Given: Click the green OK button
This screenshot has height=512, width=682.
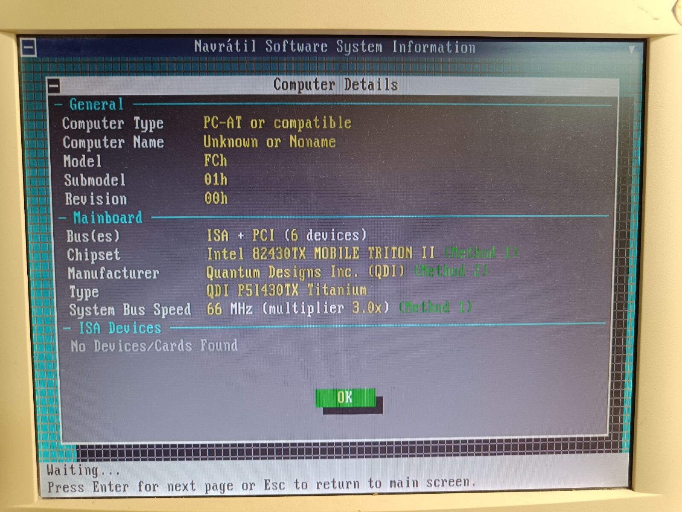Looking at the screenshot, I should [345, 397].
